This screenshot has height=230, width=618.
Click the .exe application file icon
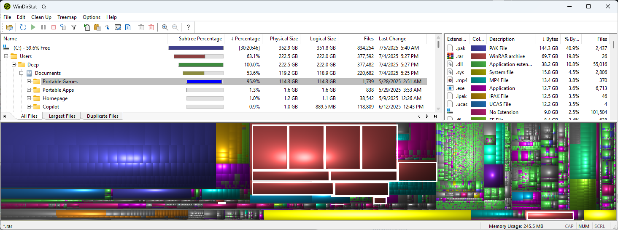click(x=450, y=88)
